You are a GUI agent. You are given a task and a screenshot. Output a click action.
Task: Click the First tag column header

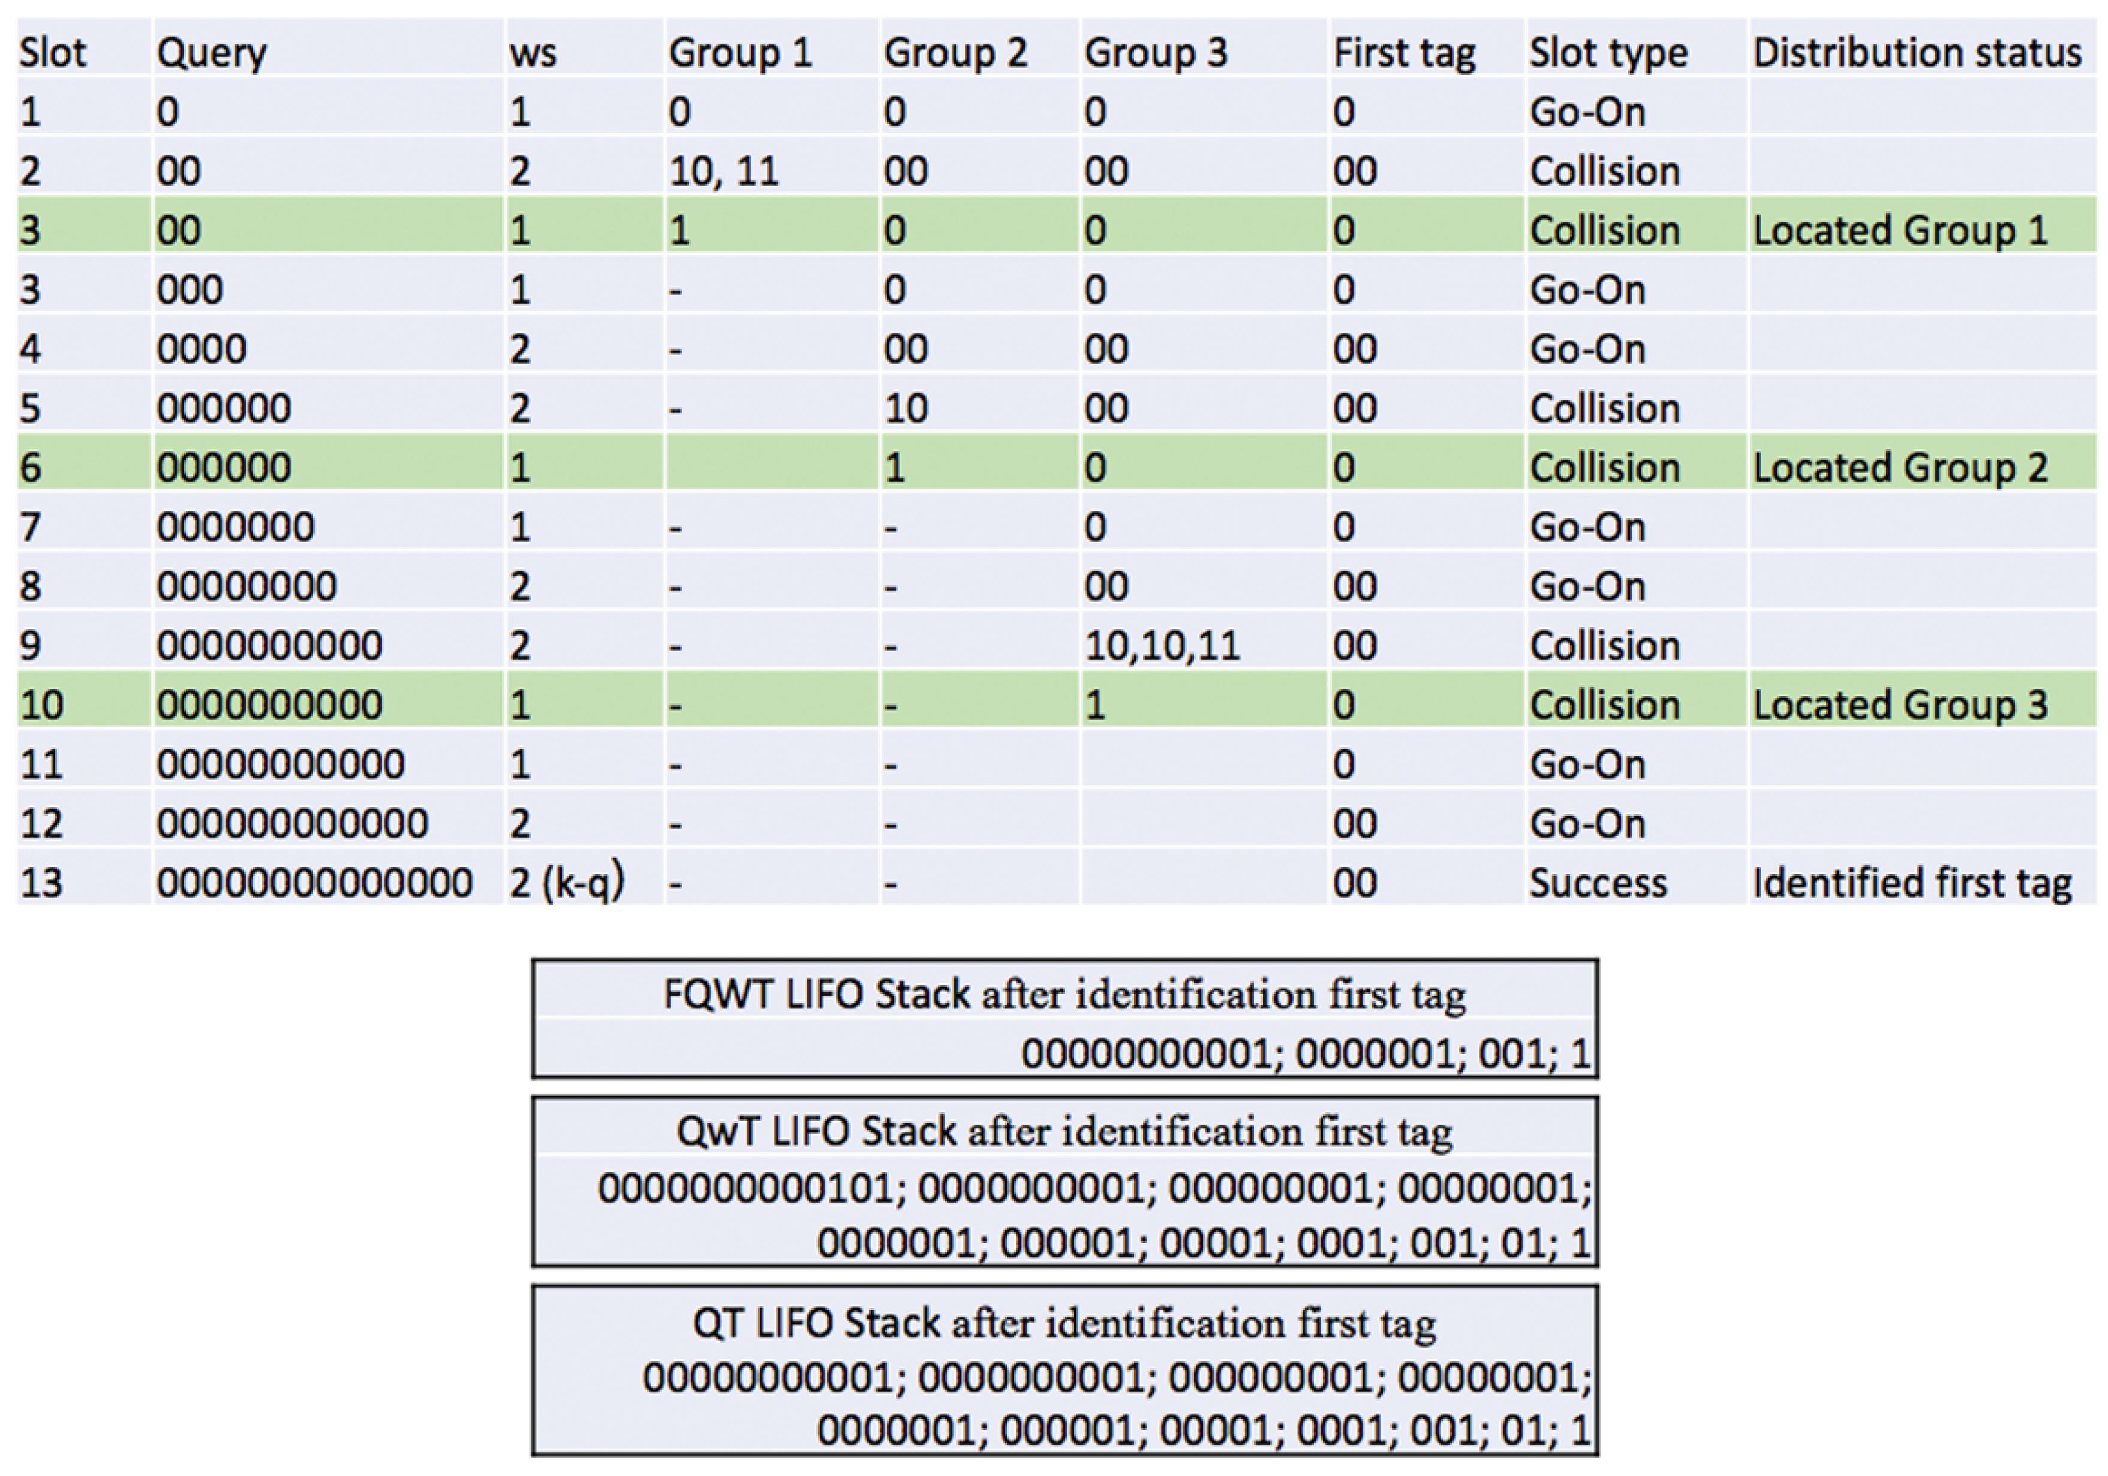(1405, 53)
